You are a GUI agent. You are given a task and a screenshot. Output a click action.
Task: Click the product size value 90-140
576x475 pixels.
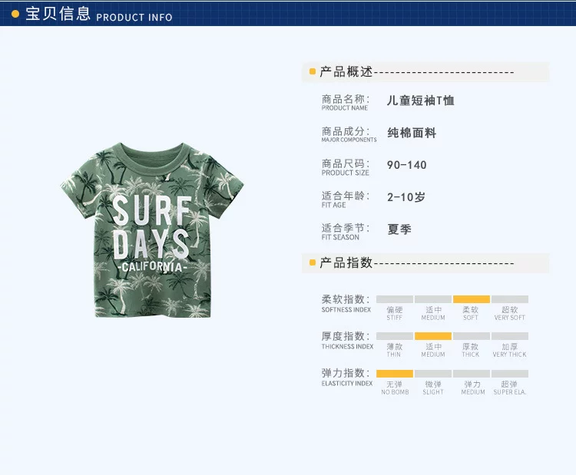(406, 165)
